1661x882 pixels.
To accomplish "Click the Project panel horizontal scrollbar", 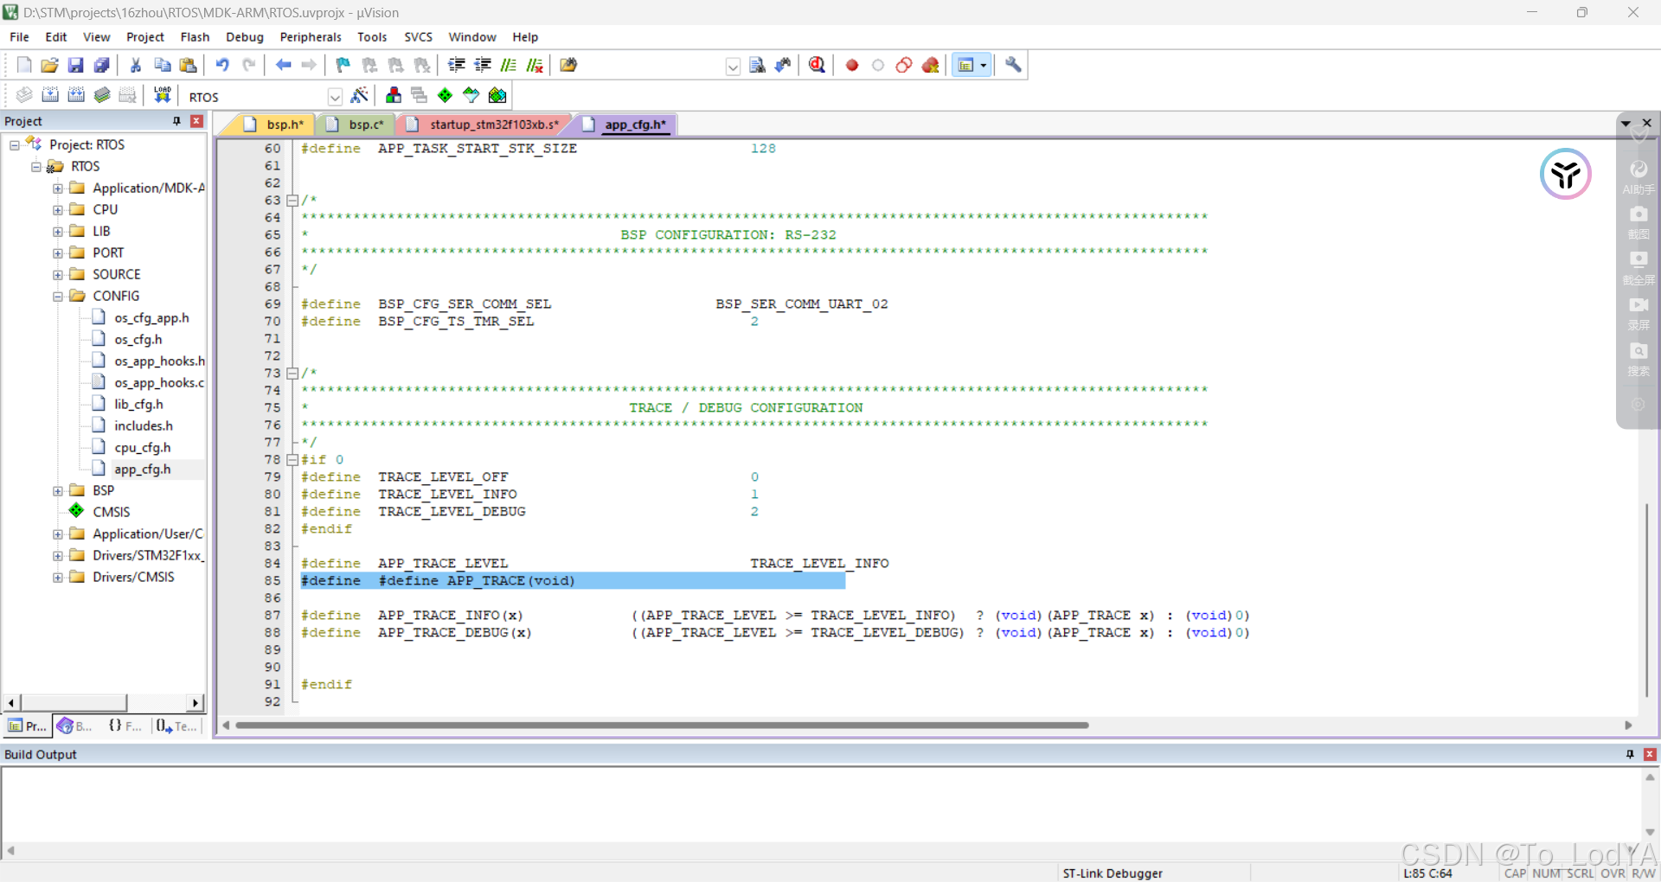I will [74, 703].
